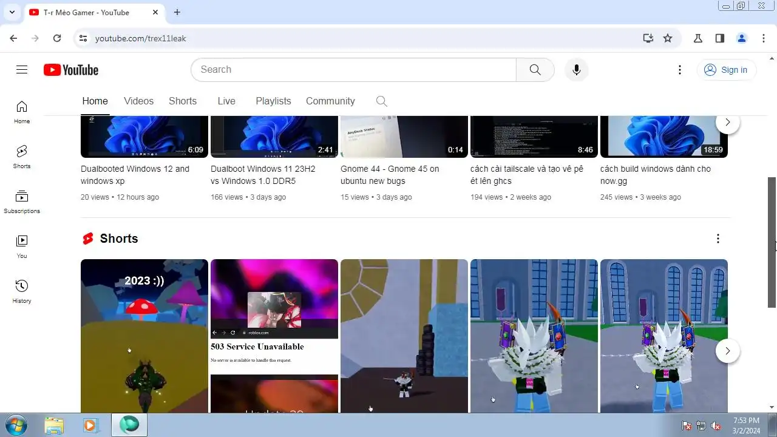Select the channel Home tab
Image resolution: width=777 pixels, height=437 pixels.
[95, 101]
